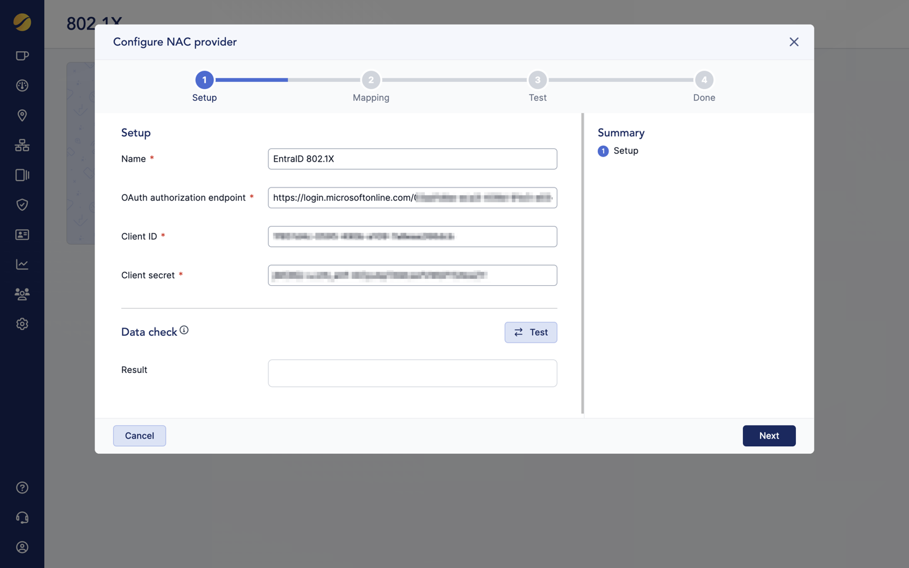Click the Data check info icon

(x=184, y=330)
